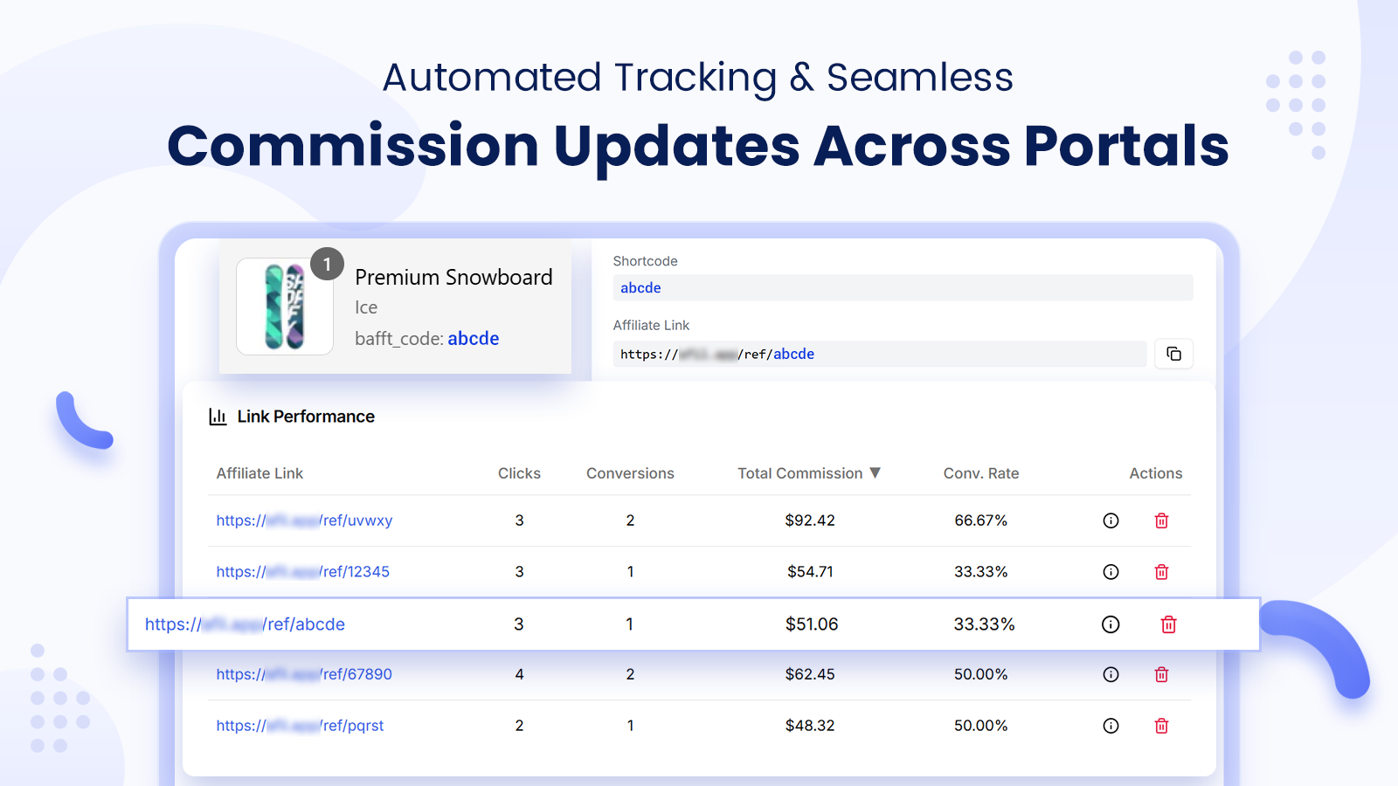The height and width of the screenshot is (786, 1398).
Task: Click the Conversions column header
Action: click(x=630, y=473)
